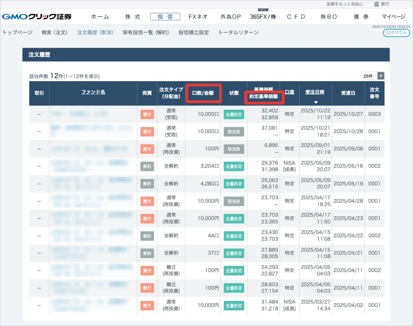Open the 投信積立設定 page

(x=194, y=32)
